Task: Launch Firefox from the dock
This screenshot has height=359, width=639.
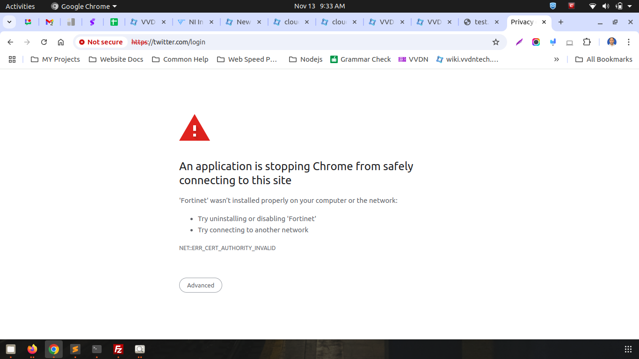Action: [32, 349]
